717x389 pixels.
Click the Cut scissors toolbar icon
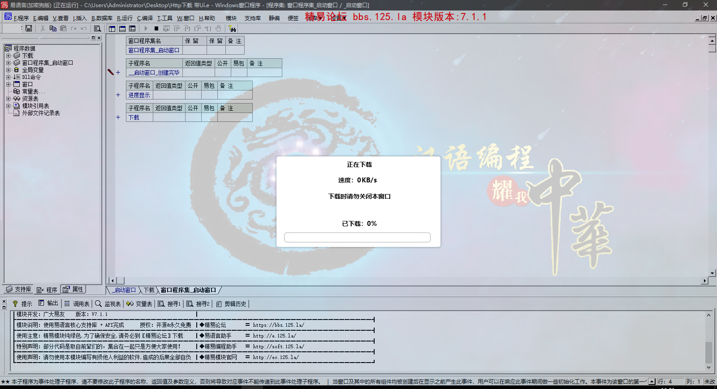click(43, 28)
